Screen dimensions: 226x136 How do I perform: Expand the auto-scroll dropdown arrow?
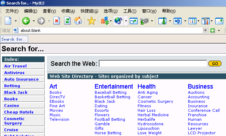[x=170, y=21]
